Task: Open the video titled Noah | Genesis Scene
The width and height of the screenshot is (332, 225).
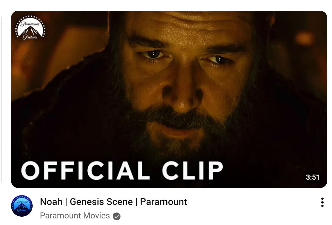Action: pos(113,202)
